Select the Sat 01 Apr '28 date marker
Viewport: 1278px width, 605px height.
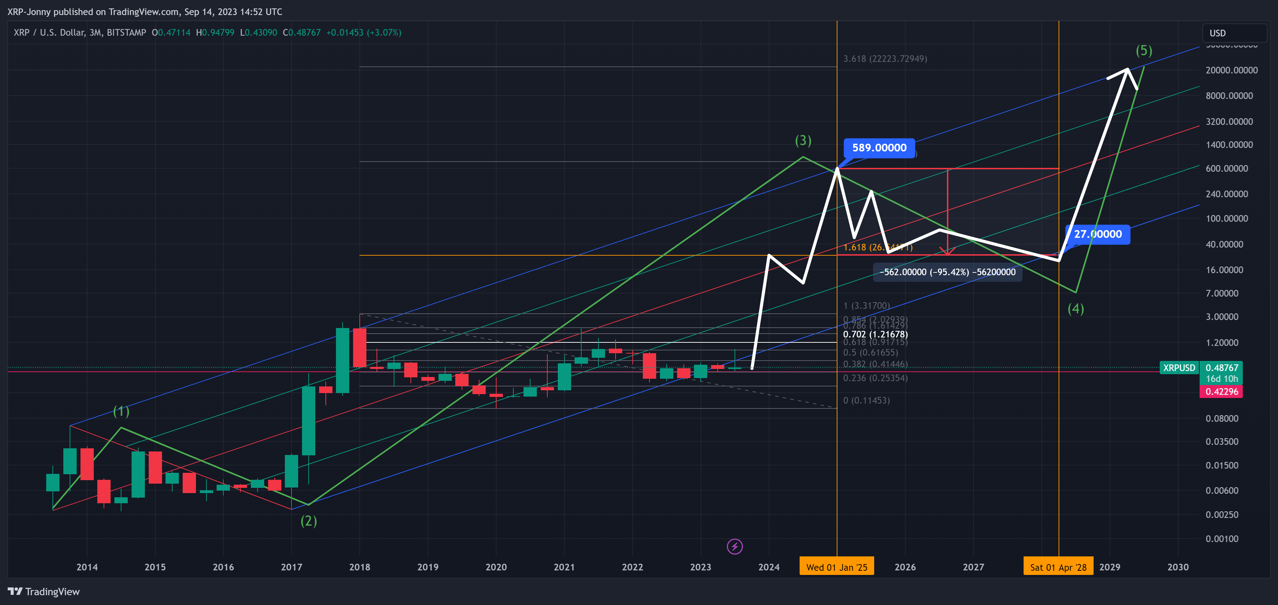[1058, 567]
